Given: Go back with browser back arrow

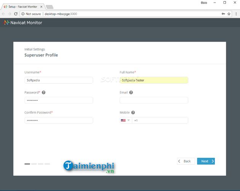Looking at the screenshot, I should (4, 14).
